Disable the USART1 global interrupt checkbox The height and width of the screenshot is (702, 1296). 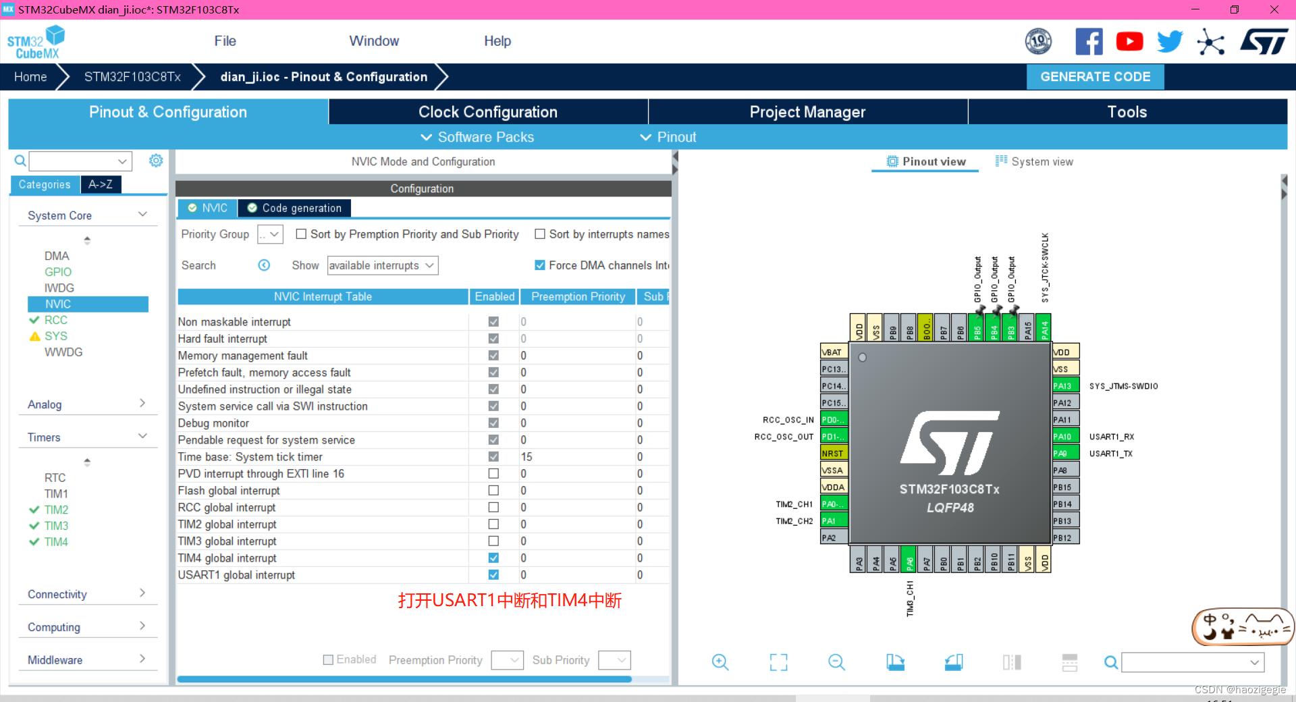493,575
